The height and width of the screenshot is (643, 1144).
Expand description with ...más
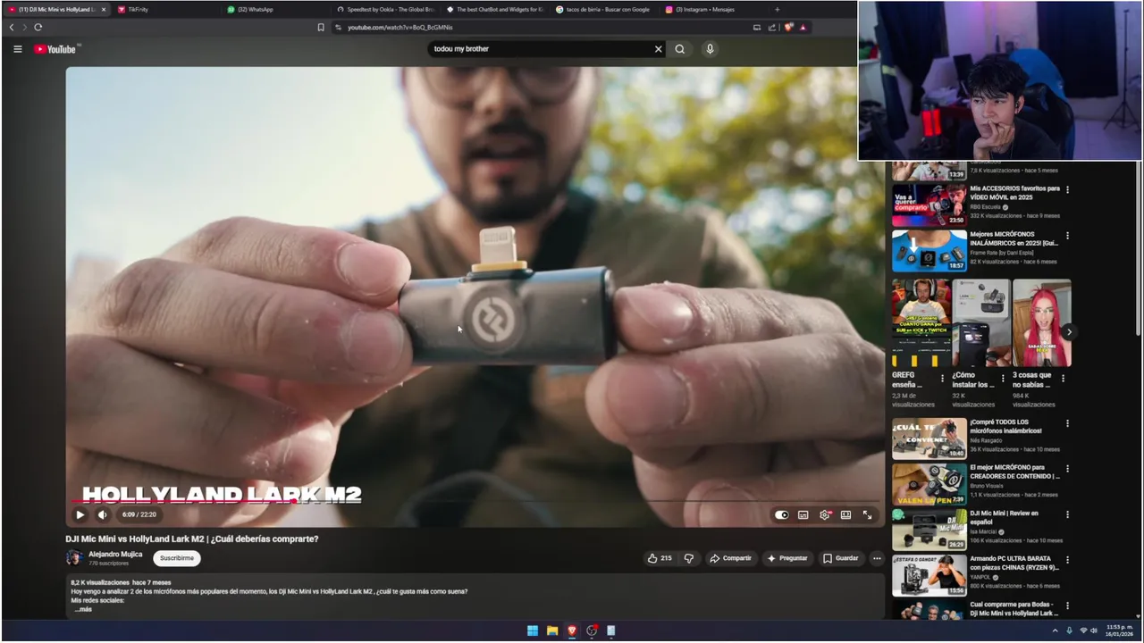coord(83,609)
